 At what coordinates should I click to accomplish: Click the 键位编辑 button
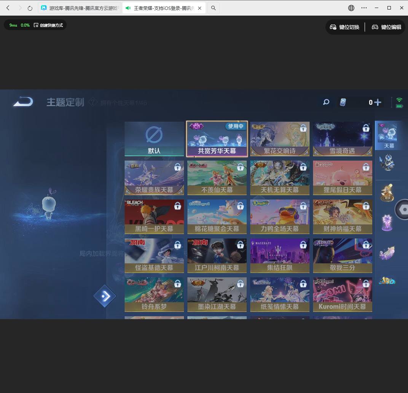[386, 27]
